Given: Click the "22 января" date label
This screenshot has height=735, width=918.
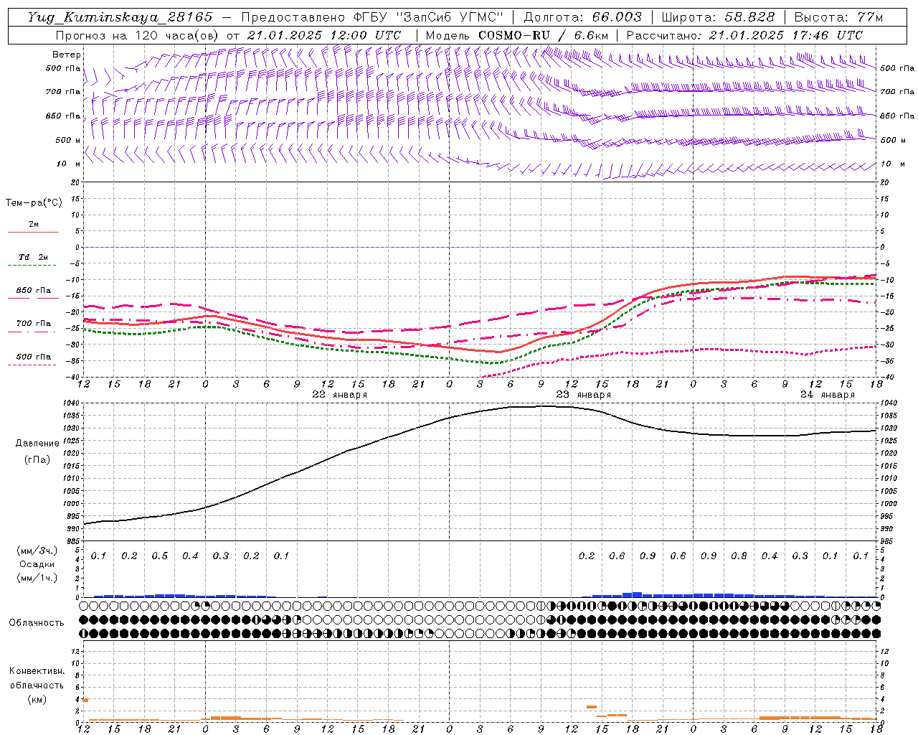Looking at the screenshot, I should point(340,395).
